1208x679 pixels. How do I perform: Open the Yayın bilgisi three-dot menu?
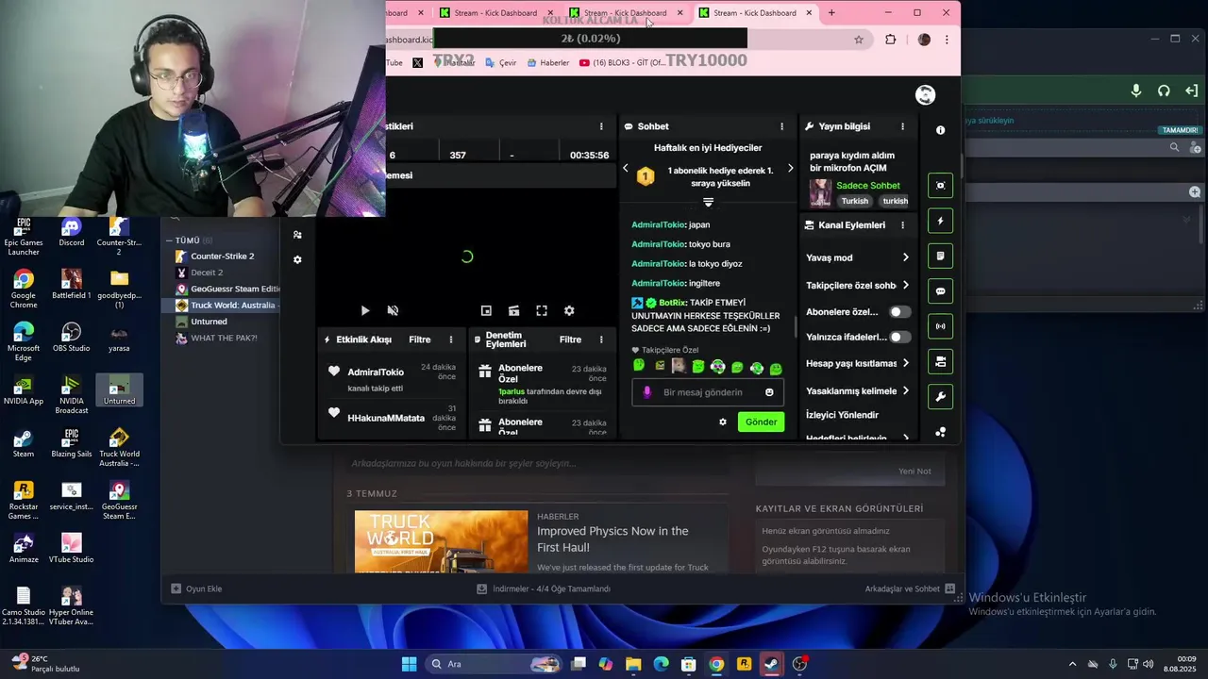point(902,126)
